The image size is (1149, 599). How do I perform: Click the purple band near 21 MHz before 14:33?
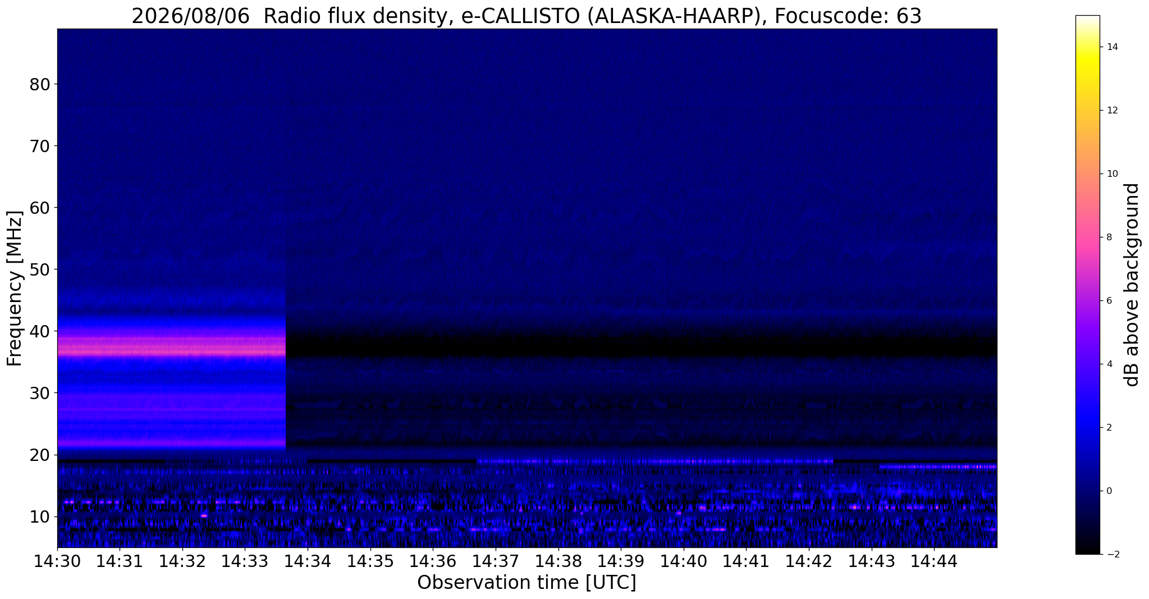pyautogui.click(x=171, y=443)
